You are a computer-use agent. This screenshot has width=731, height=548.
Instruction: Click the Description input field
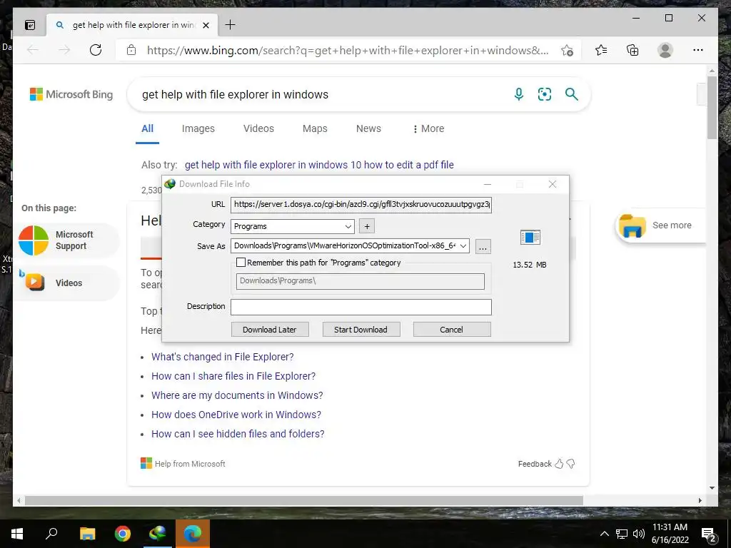(x=361, y=307)
